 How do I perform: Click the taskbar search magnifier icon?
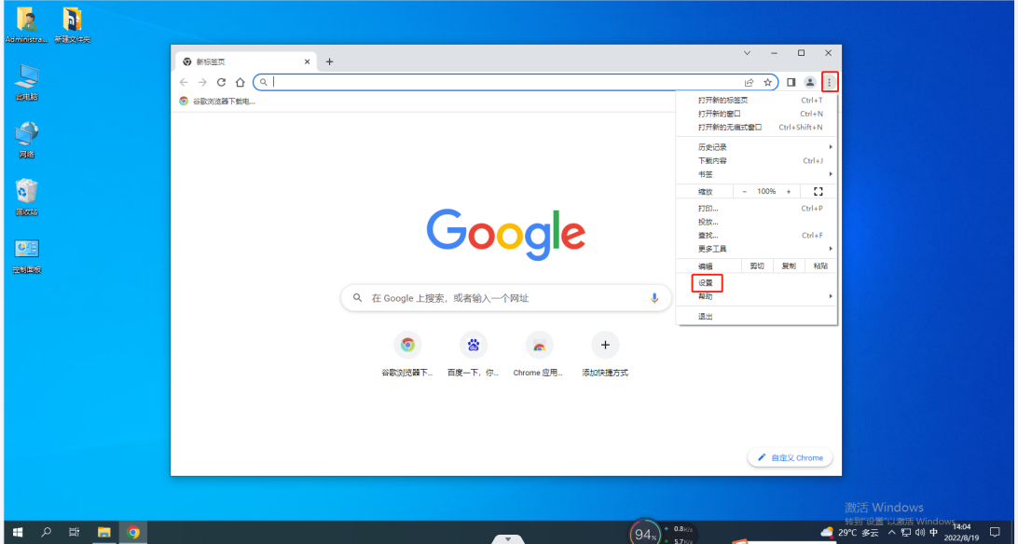click(46, 532)
